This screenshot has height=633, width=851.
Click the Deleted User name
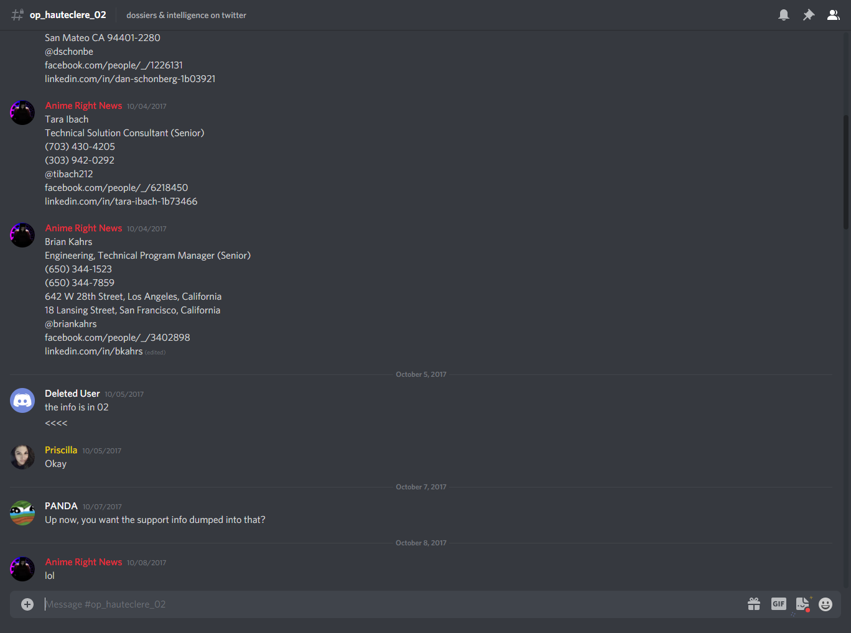point(72,394)
